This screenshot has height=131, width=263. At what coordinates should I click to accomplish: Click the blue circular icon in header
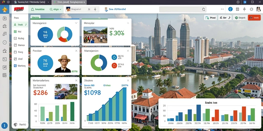coord(230,9)
